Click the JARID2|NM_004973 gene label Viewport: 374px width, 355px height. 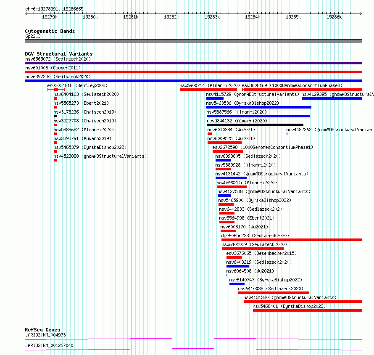pyautogui.click(x=45, y=335)
